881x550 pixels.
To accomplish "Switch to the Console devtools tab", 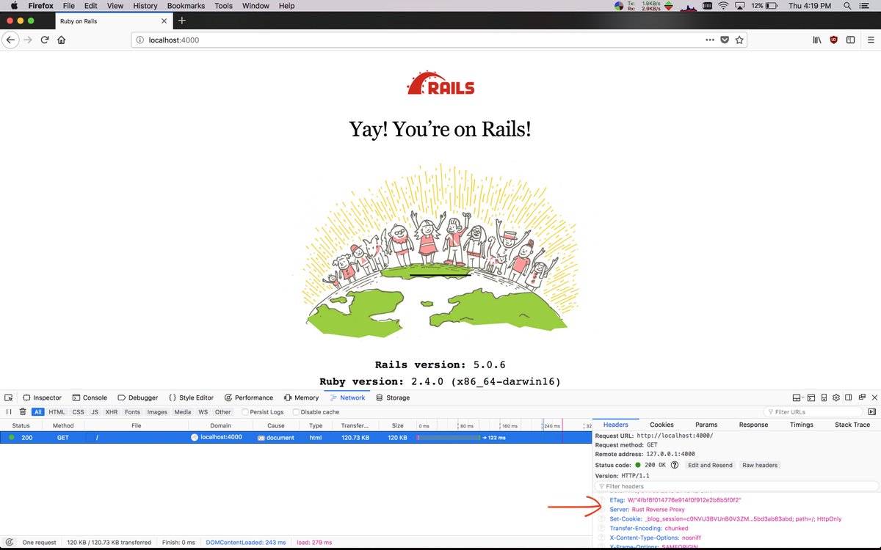I will point(90,397).
